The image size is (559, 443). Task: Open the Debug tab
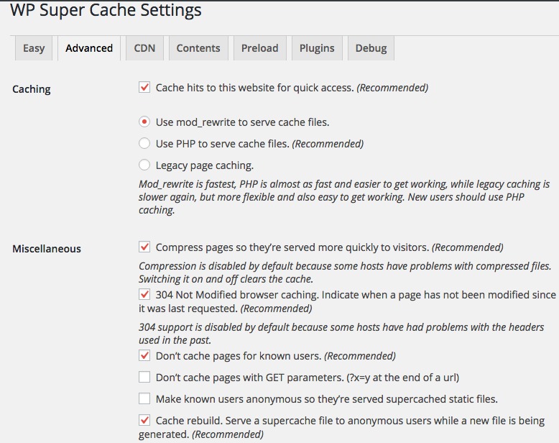(x=371, y=48)
